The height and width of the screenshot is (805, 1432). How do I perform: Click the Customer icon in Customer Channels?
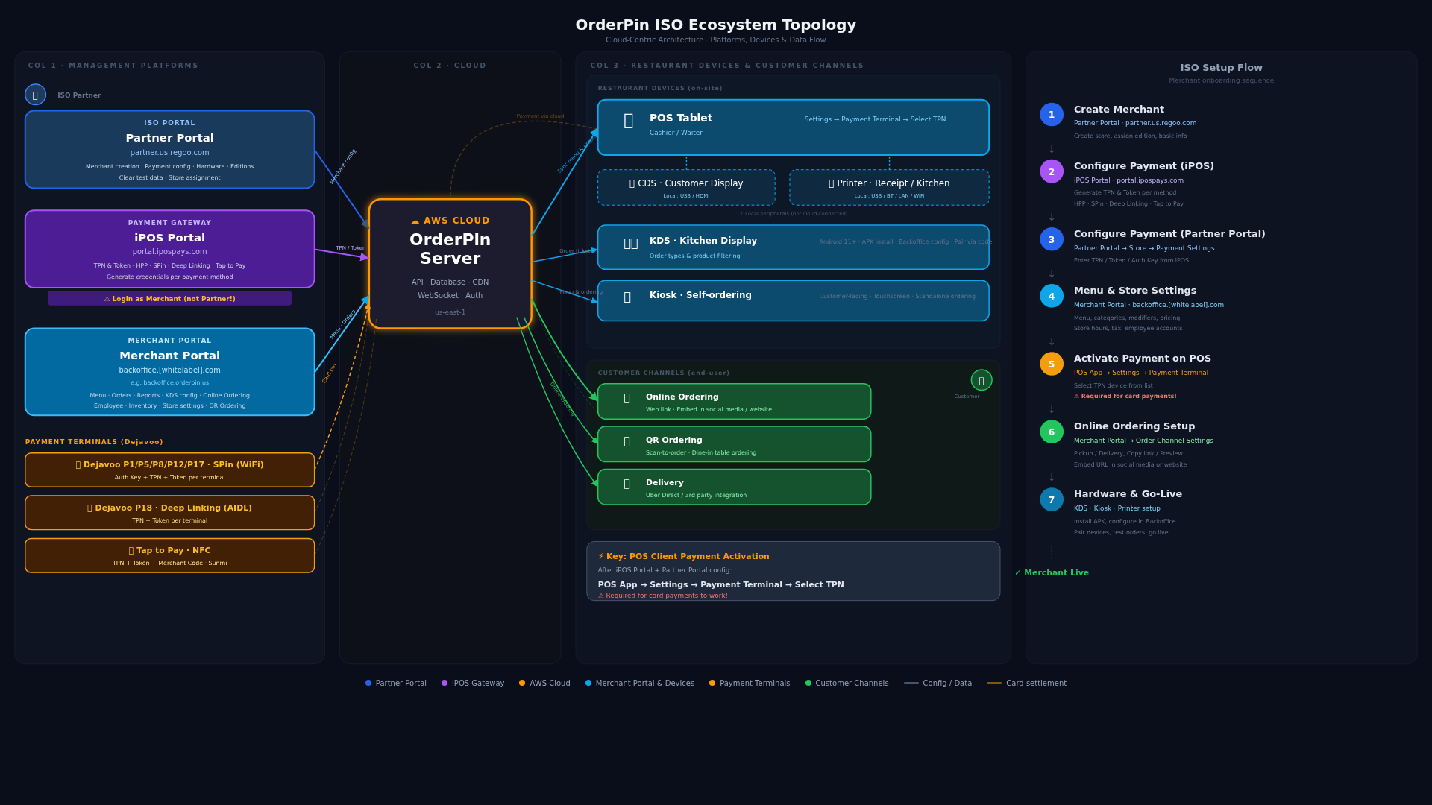pyautogui.click(x=982, y=380)
